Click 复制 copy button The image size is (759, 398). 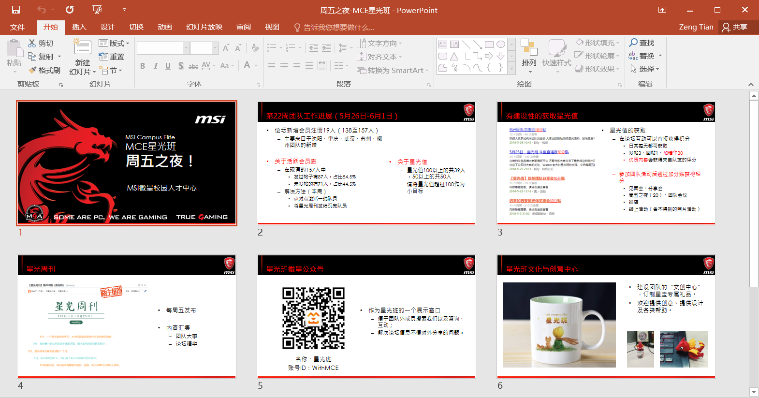coord(41,57)
